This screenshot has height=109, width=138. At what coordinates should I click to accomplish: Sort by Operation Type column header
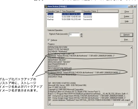54,11
